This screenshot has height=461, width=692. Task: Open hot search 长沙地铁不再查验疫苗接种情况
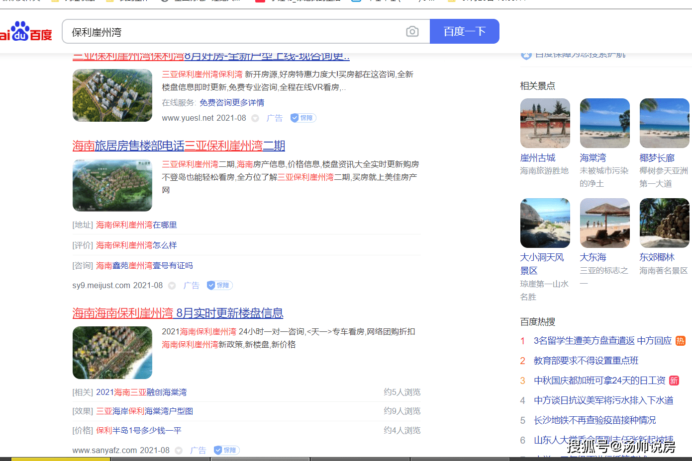coord(594,420)
